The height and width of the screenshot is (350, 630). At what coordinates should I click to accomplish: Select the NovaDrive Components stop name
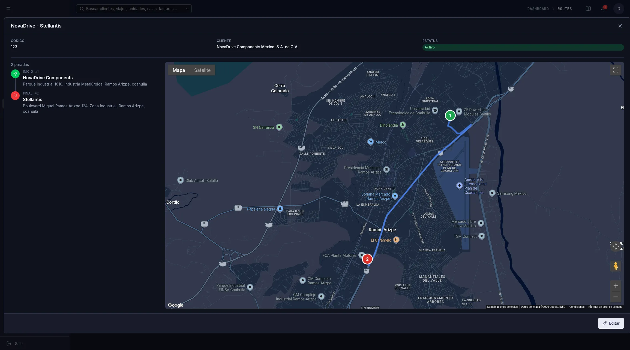click(48, 78)
